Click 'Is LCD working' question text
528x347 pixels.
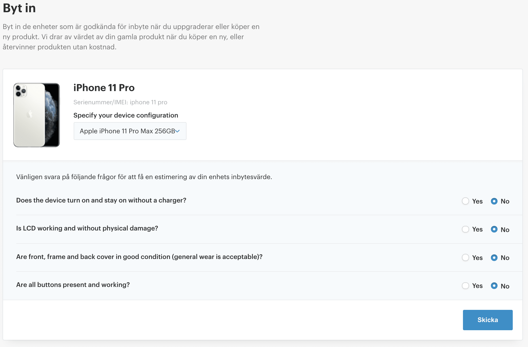click(87, 228)
